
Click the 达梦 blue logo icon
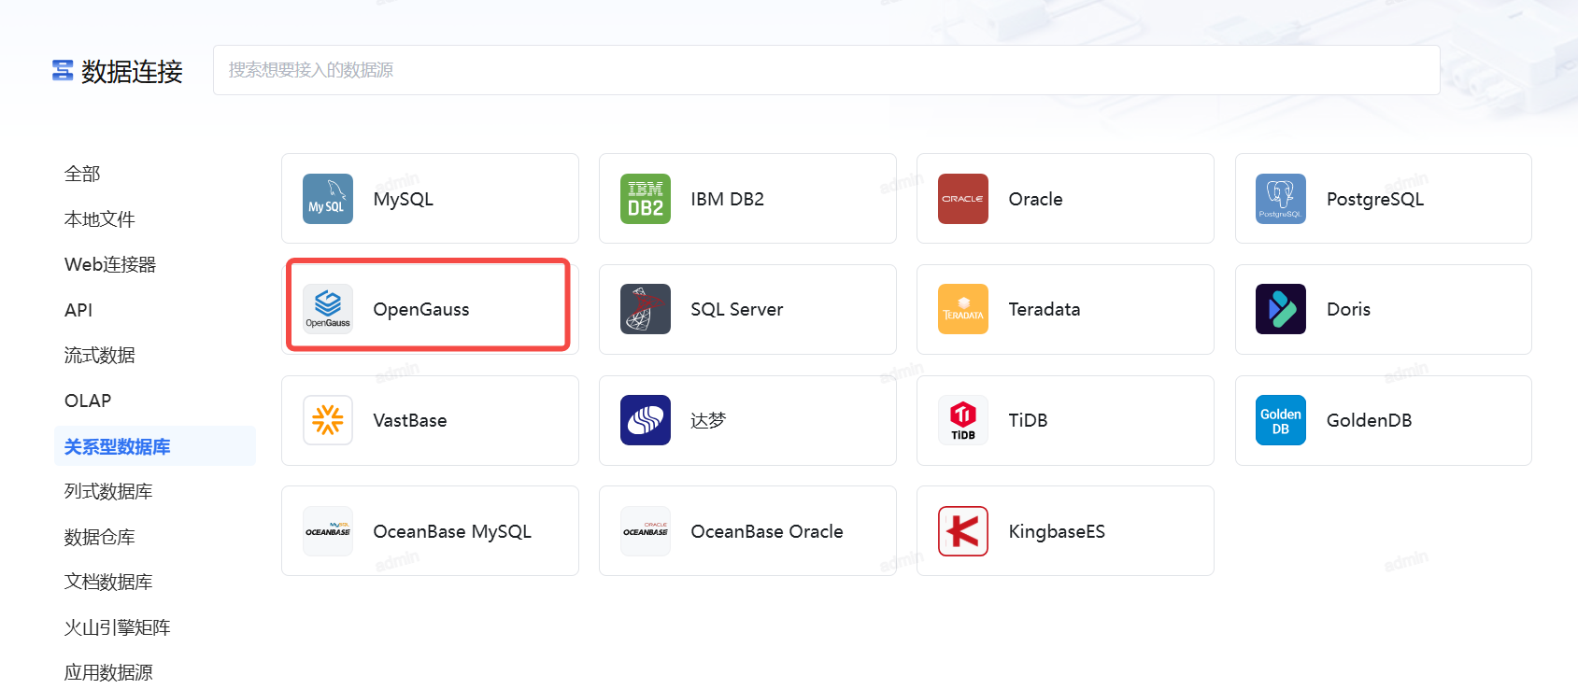(x=646, y=420)
